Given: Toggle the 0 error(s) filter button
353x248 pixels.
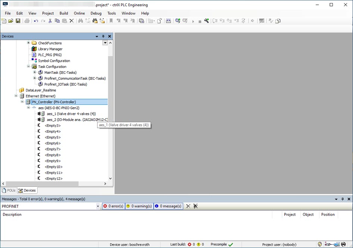Looking at the screenshot, I should point(113,206).
